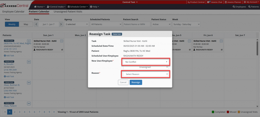Expand the New User/Employee No Conflict dropdown
The height and width of the screenshot is (117, 260).
tap(146, 62)
